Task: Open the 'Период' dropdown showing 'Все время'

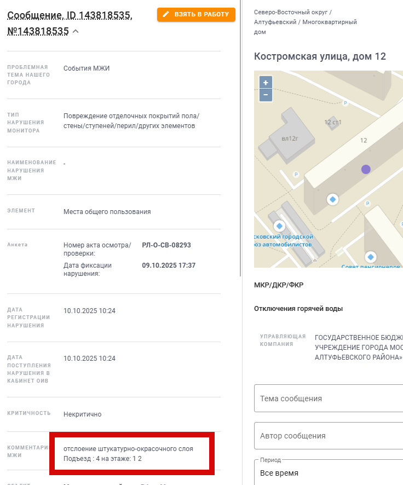Action: point(329,472)
